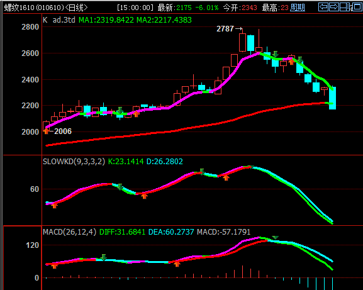
Task: Click the long red MA2 line
Action: (x=186, y=129)
